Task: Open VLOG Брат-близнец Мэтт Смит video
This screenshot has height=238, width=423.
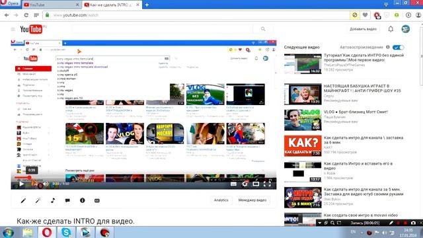Action: [356, 112]
